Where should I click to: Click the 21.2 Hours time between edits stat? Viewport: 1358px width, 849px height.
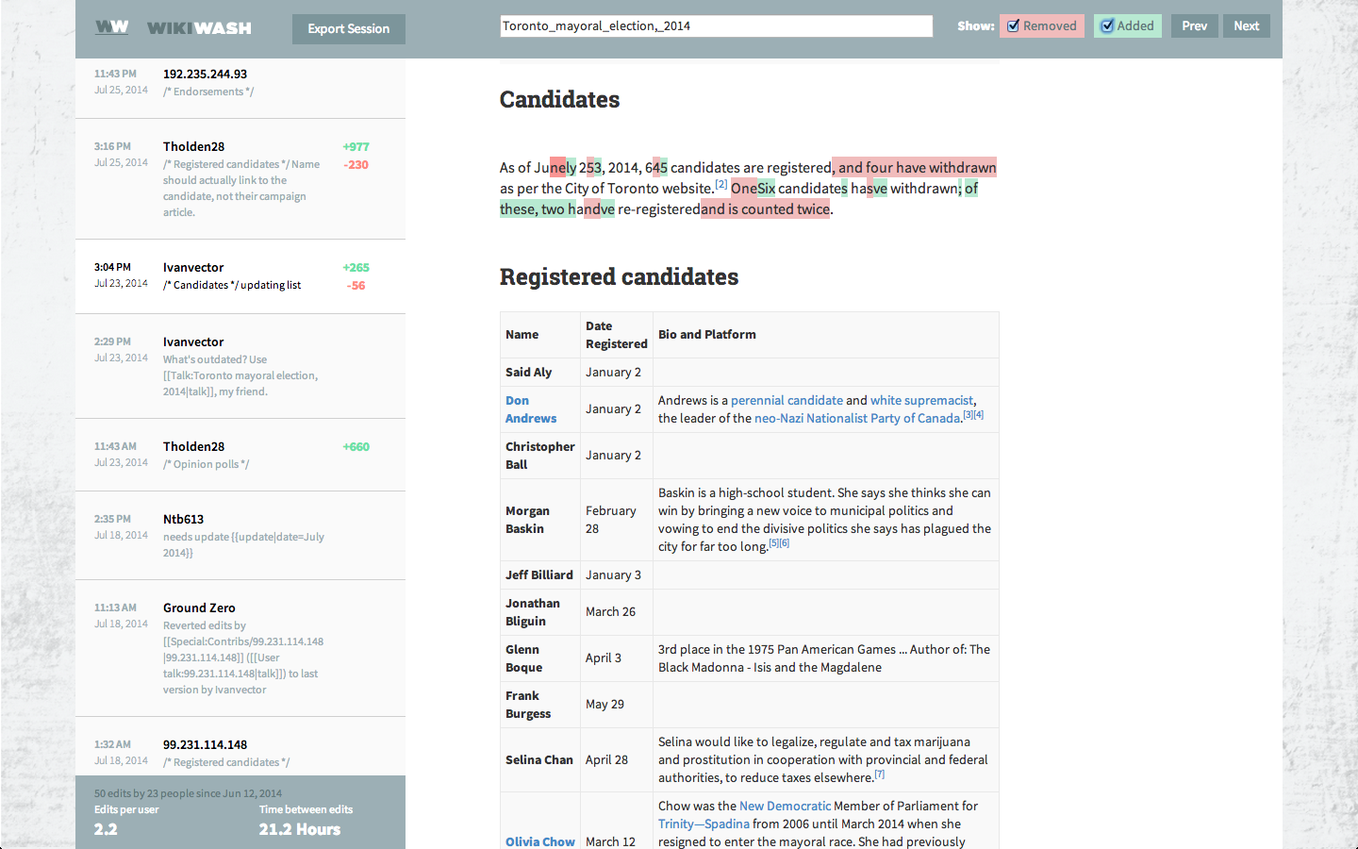[300, 829]
